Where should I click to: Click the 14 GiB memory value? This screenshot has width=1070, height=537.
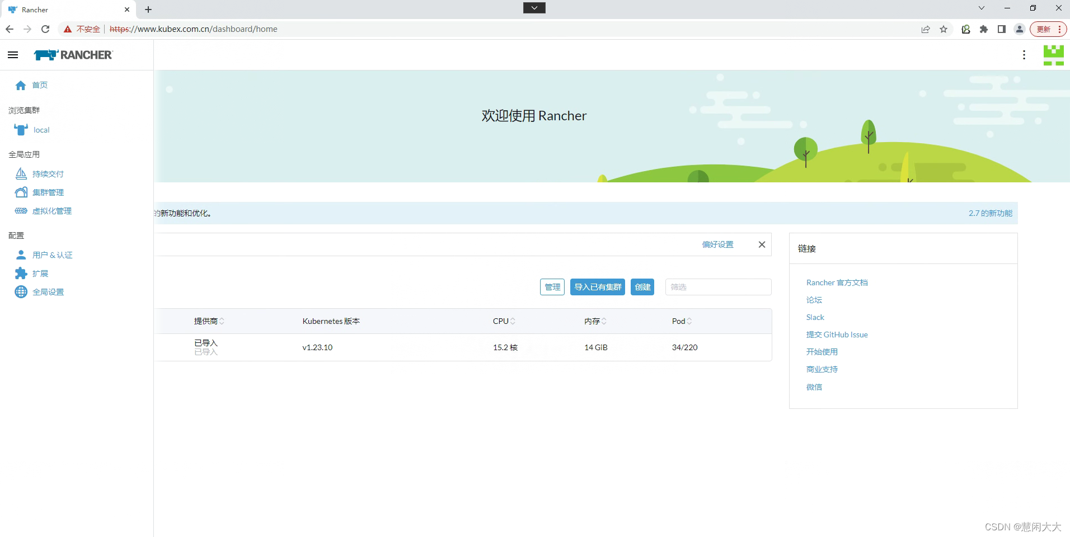click(x=596, y=347)
